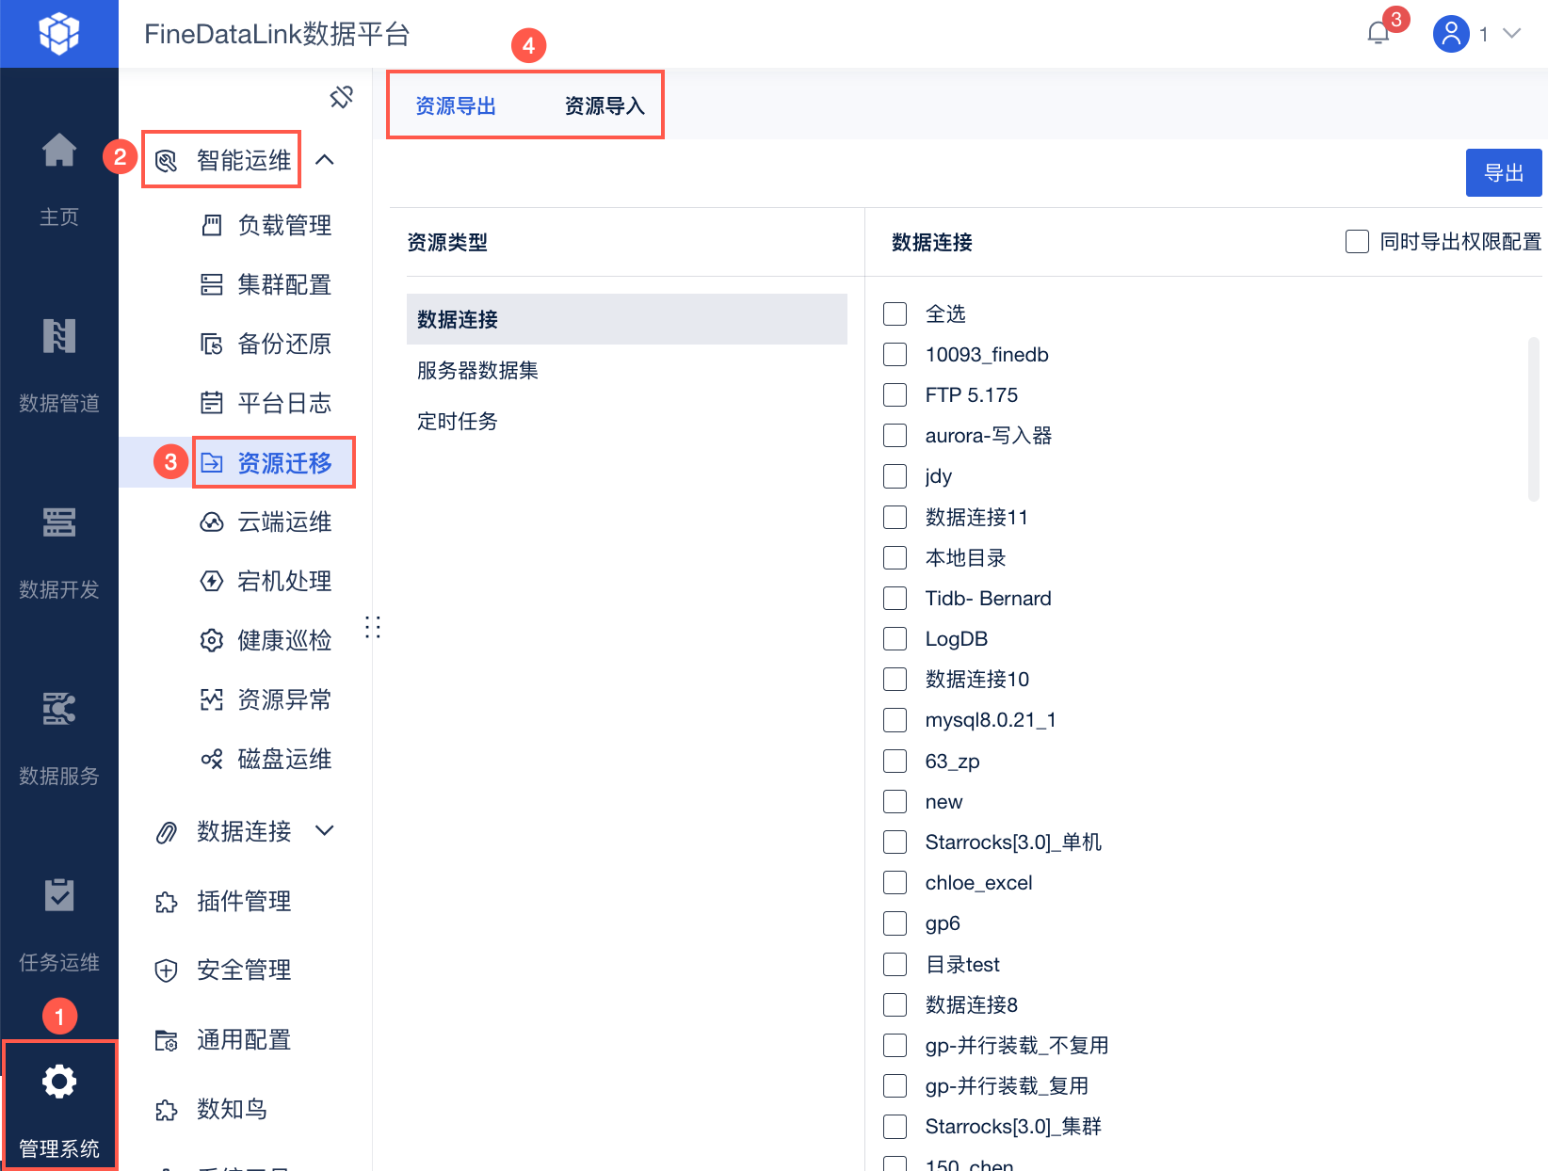Open 负载管理 menu item
This screenshot has height=1171, width=1548.
284,225
